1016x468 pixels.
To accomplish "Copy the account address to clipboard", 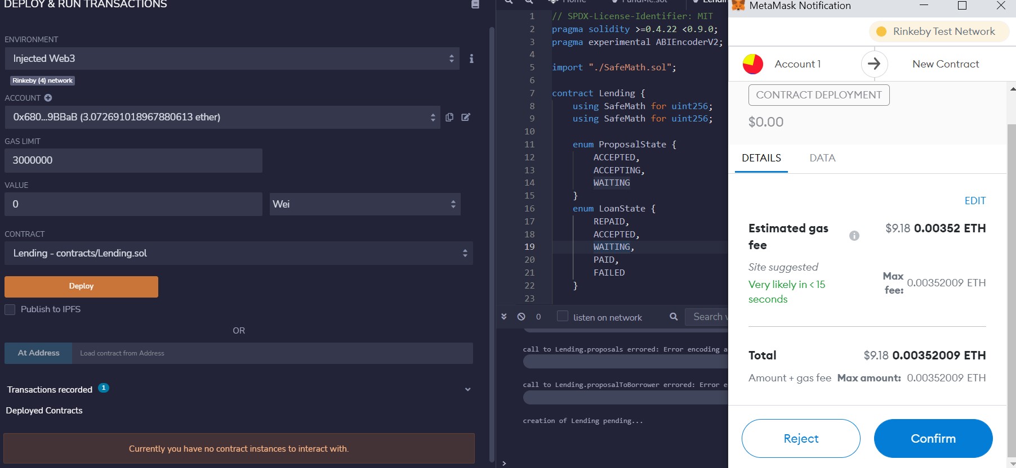I will click(x=449, y=117).
